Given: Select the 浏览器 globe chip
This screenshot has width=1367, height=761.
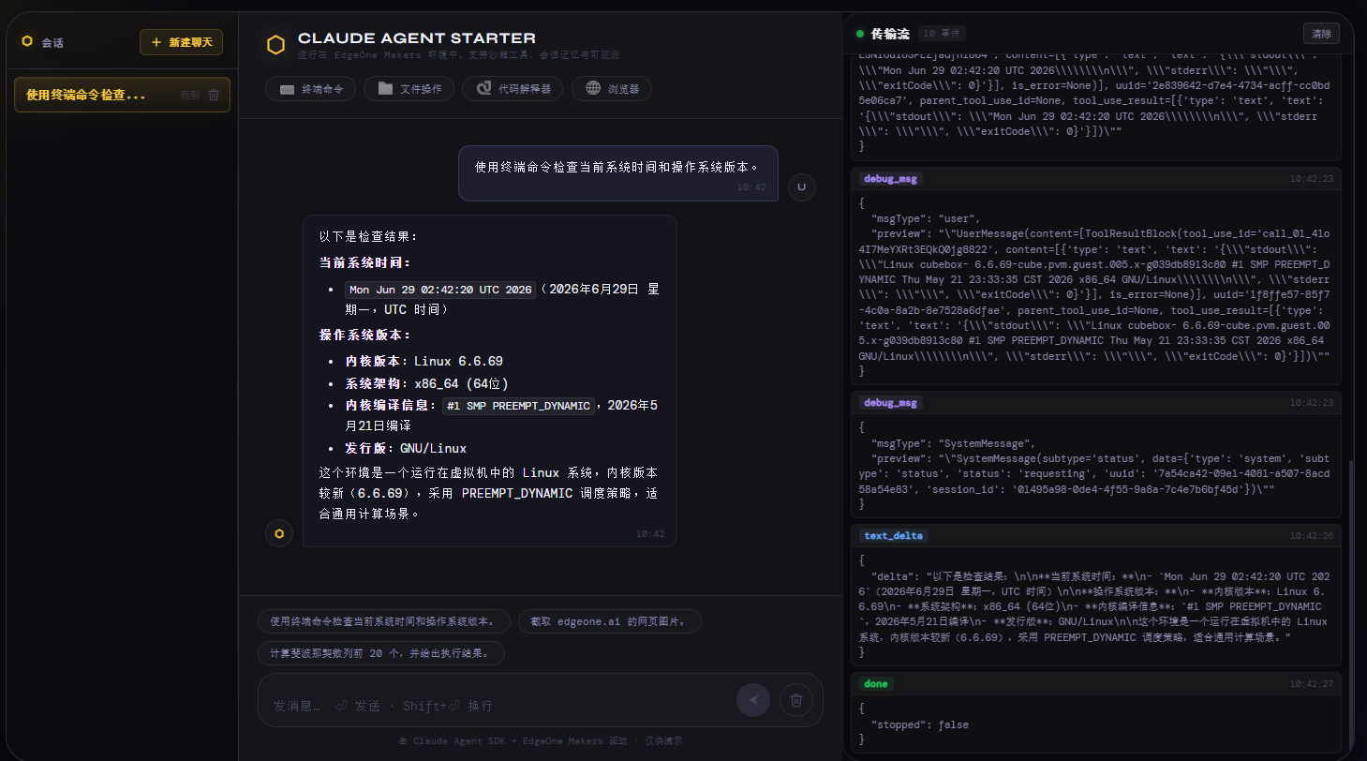Looking at the screenshot, I should pos(611,89).
